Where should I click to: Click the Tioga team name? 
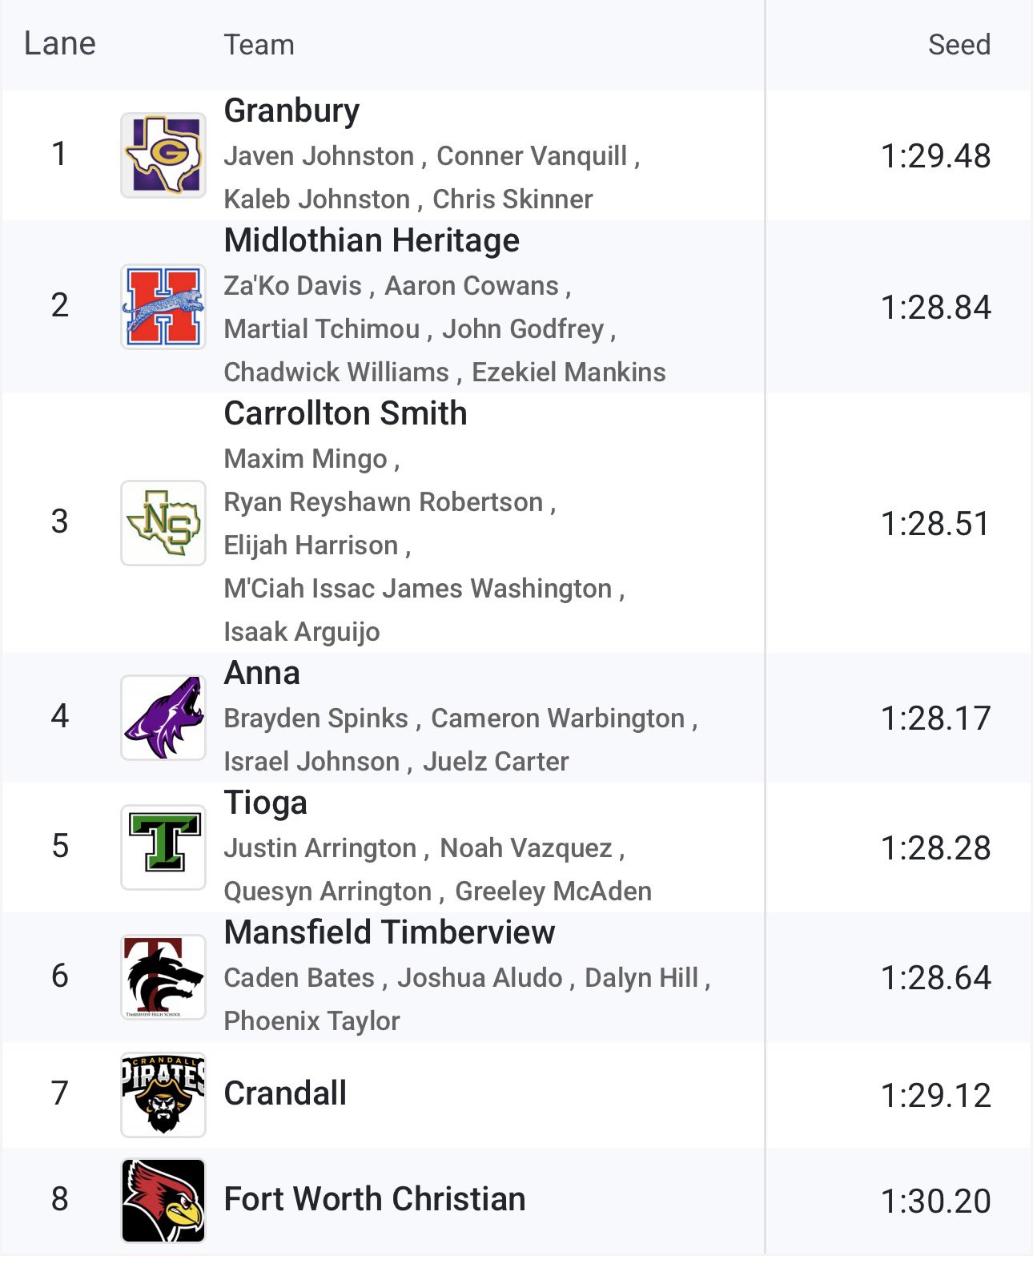265,803
